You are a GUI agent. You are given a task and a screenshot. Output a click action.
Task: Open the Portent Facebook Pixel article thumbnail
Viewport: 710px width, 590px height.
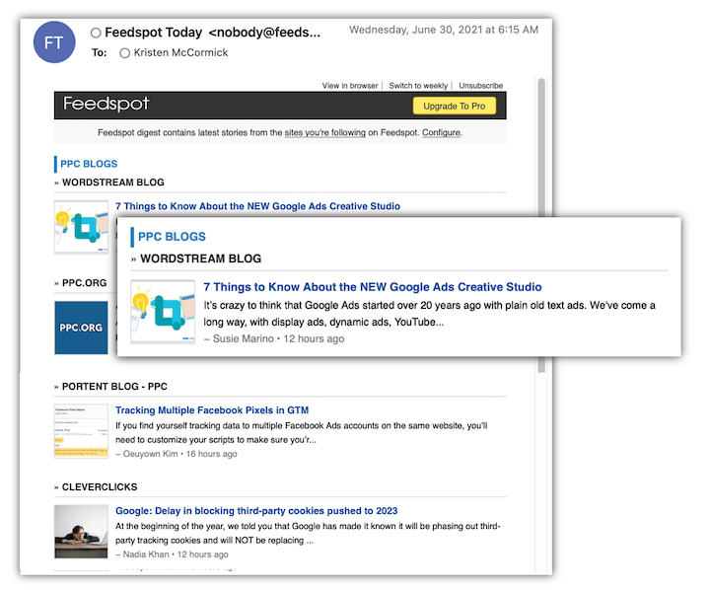81,430
